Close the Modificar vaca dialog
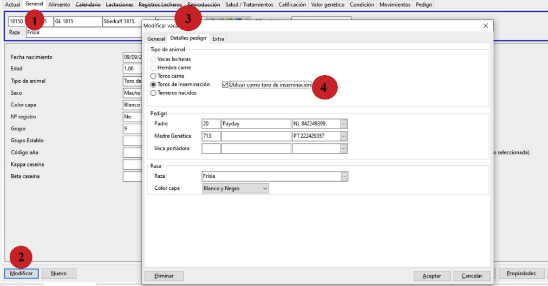 [x=485, y=26]
